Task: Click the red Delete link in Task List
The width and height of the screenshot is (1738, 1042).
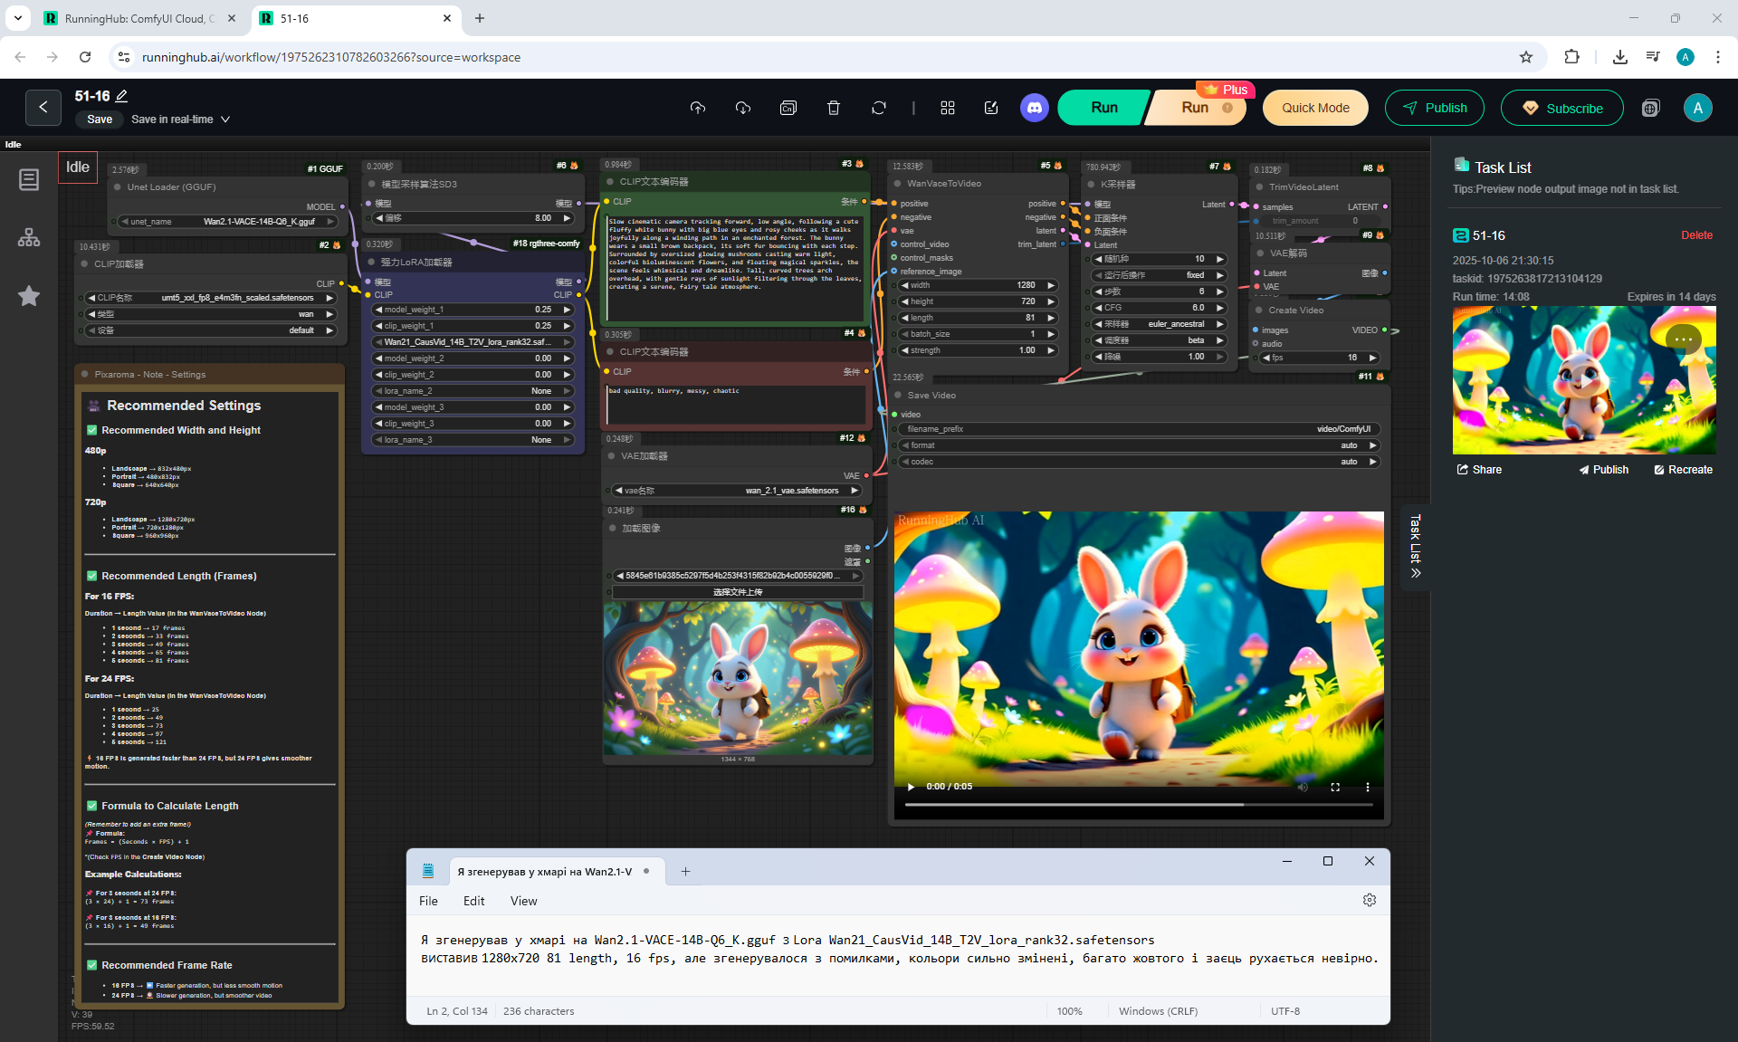Action: (x=1696, y=235)
